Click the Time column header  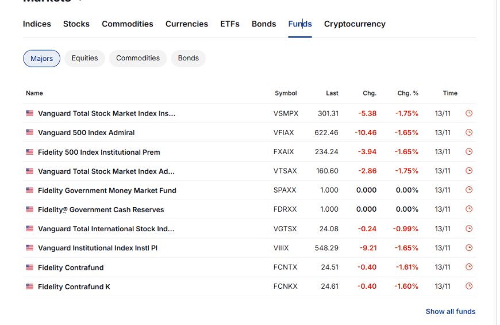point(450,93)
